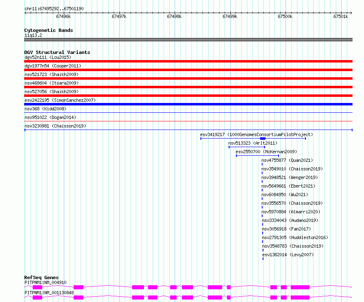This screenshot has width=364, height=302.
Task: Click the 11q13.2 band label
Action: coord(33,35)
